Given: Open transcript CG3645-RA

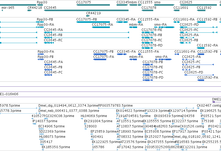Looking at the screenshot, I should (53, 30).
